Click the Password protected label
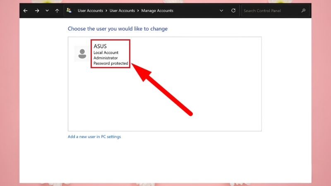Screen dimensions: 331x186 110,63
